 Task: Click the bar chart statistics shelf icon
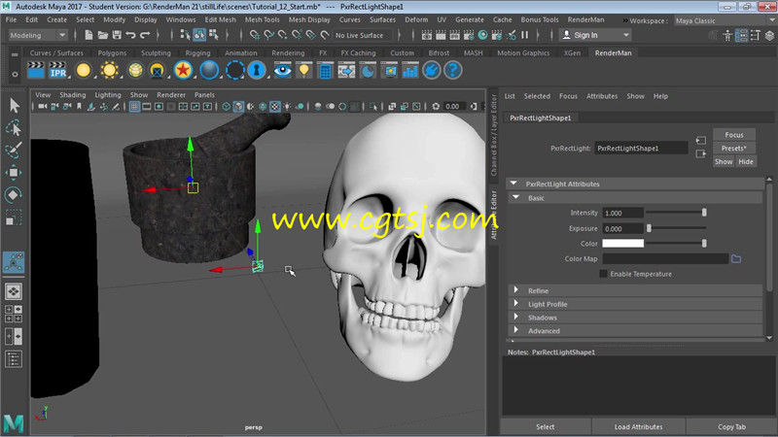[x=409, y=70]
